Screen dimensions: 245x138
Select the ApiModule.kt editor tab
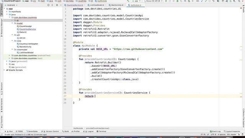coord(136,5)
